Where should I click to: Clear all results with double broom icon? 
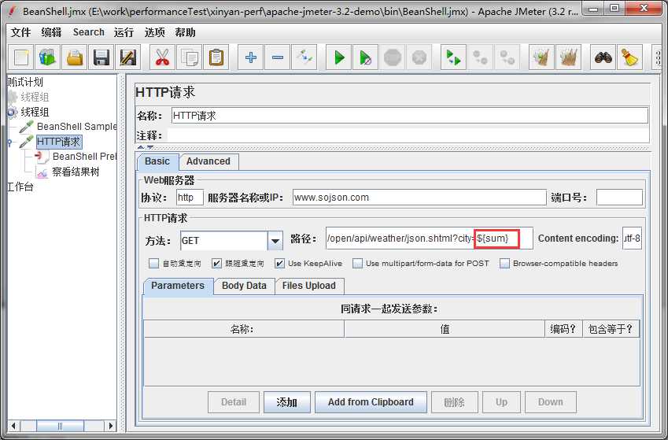click(x=568, y=57)
